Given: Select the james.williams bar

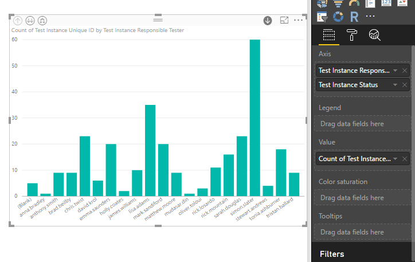Looking at the screenshot, I should (x=137, y=183).
